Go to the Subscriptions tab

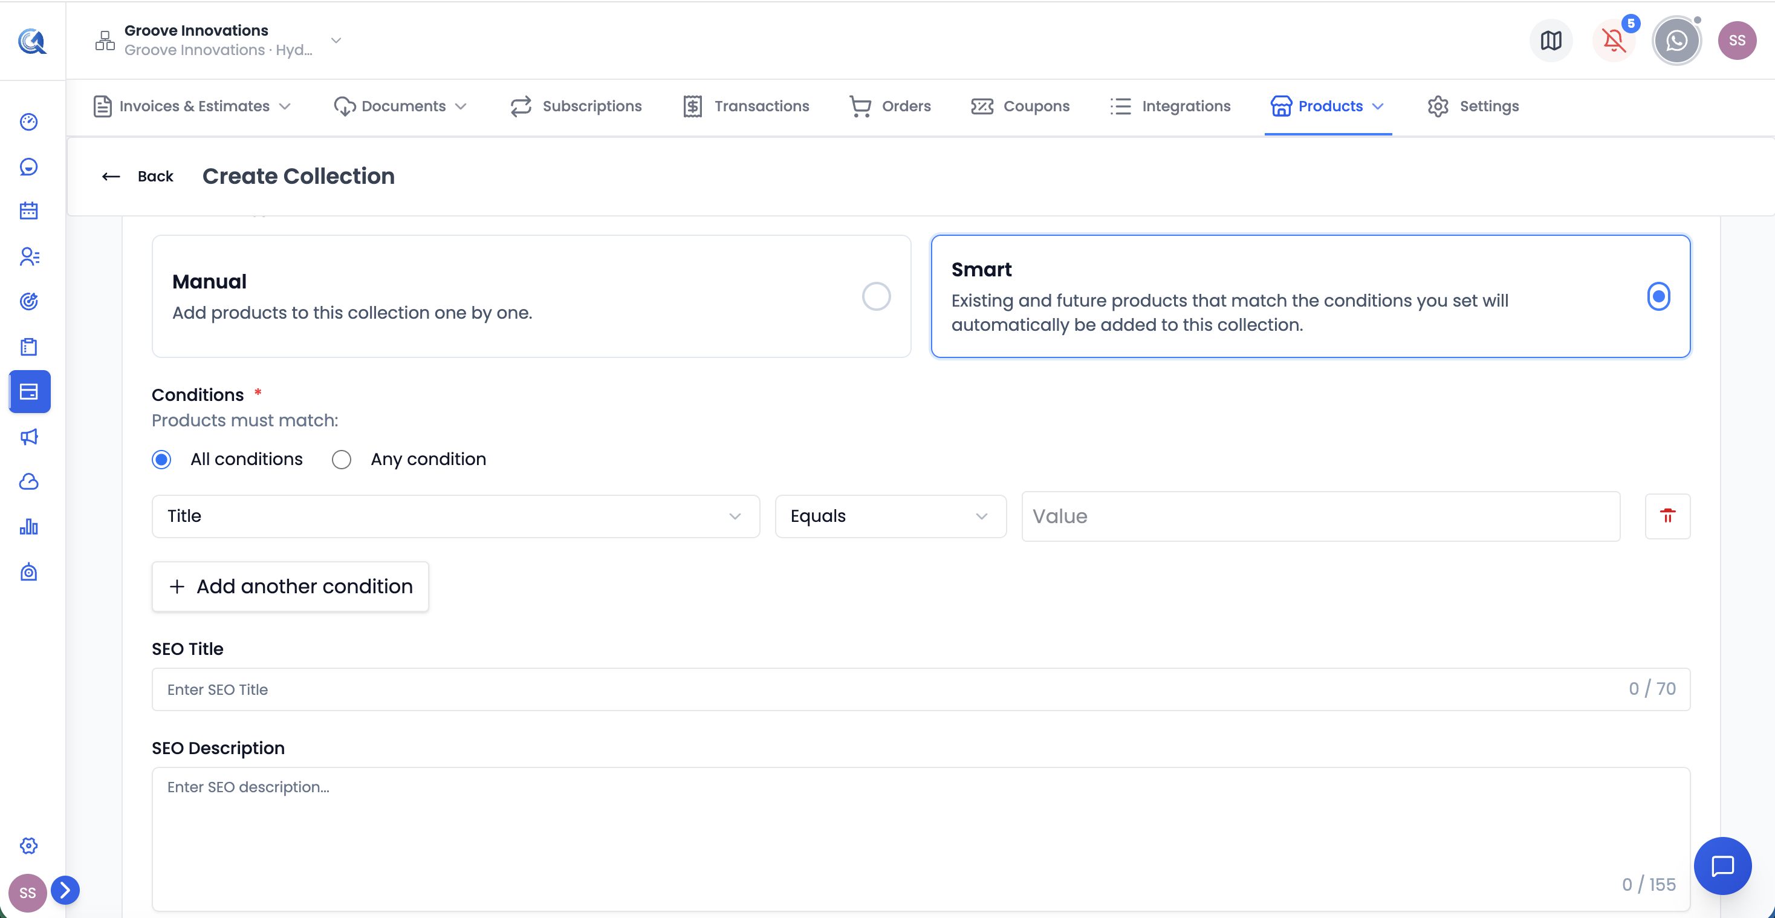tap(576, 106)
